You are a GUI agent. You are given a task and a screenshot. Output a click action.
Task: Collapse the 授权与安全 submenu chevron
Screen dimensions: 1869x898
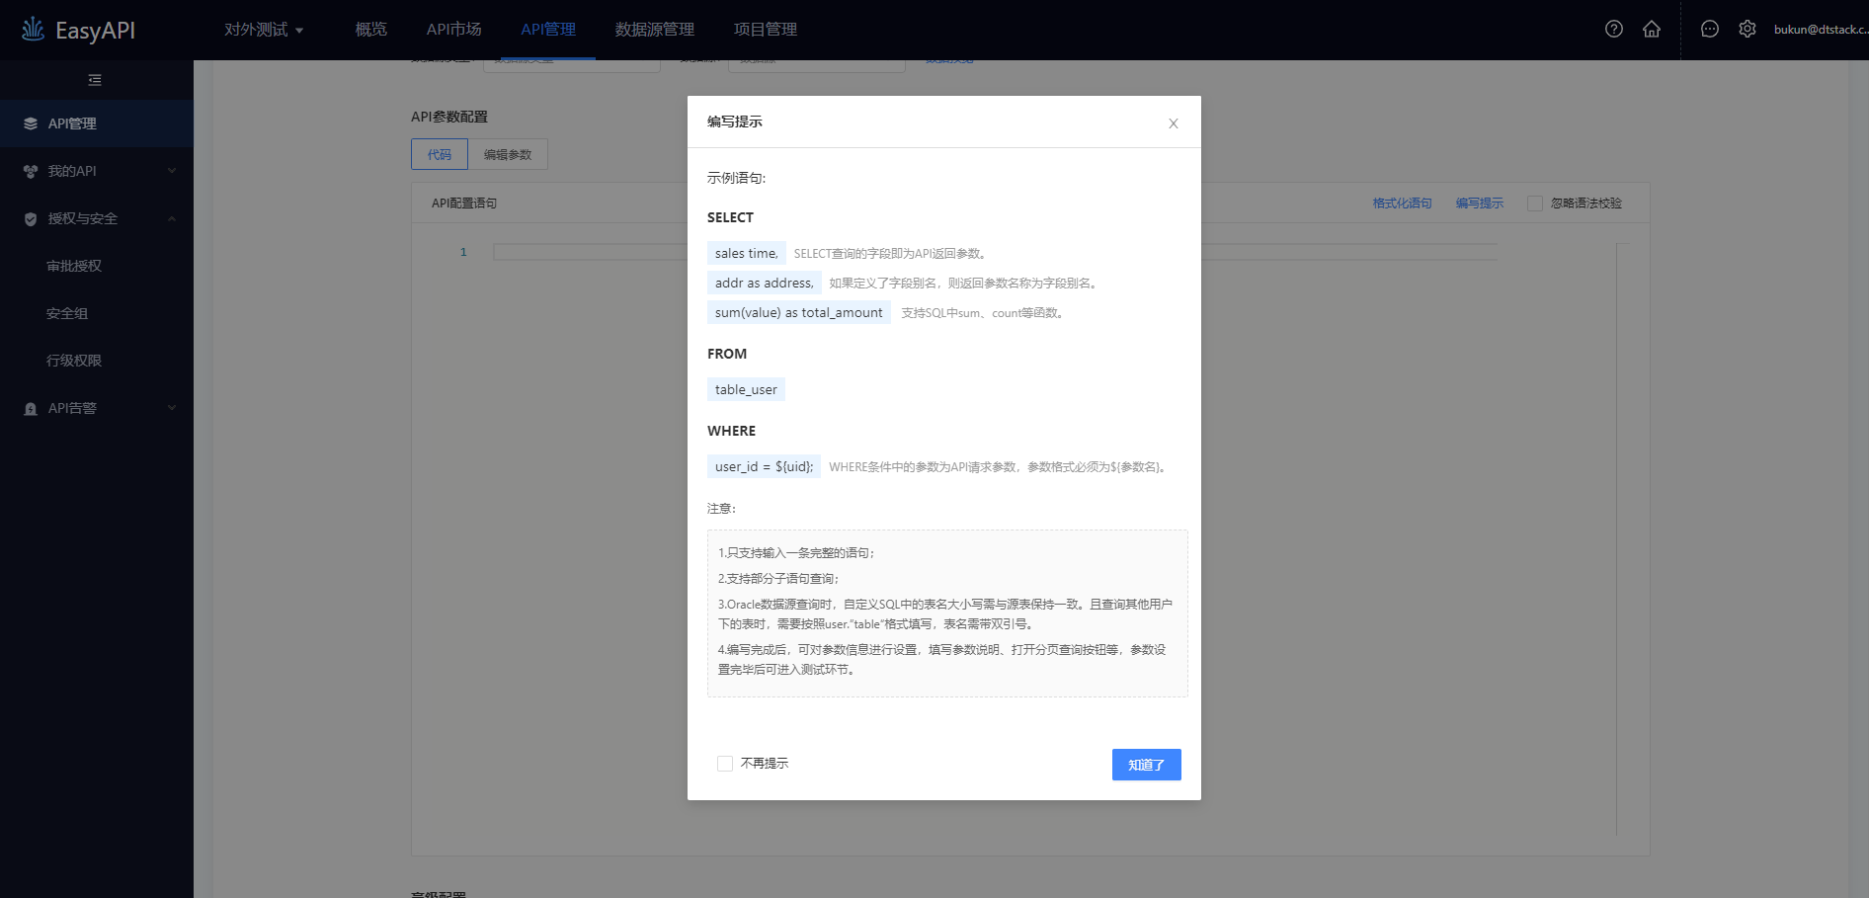[172, 218]
